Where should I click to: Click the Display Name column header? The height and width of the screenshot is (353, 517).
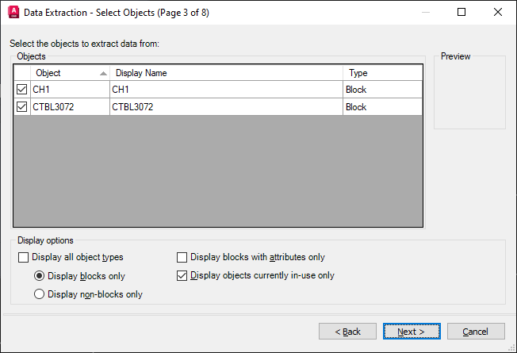pyautogui.click(x=226, y=73)
